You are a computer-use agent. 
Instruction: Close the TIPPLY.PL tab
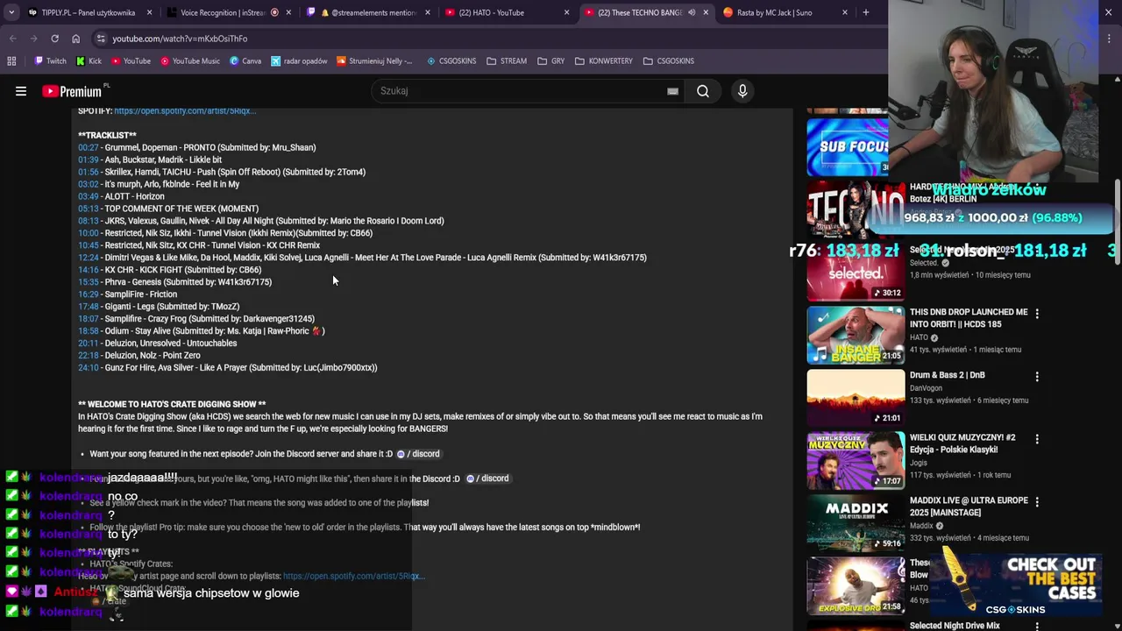coord(150,12)
